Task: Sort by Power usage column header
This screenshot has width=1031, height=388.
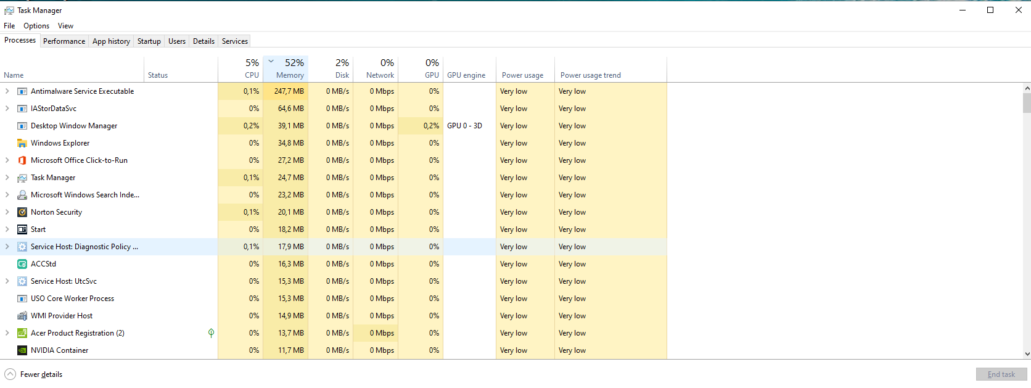Action: (x=525, y=69)
